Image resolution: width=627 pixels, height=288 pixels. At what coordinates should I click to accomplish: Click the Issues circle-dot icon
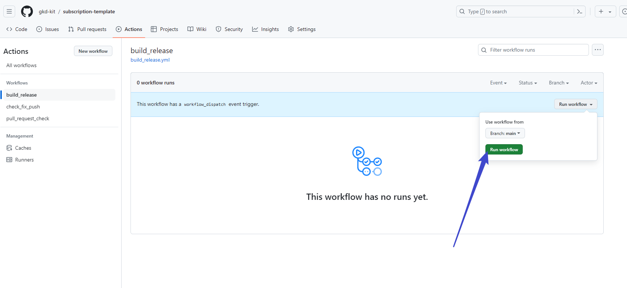tap(39, 29)
